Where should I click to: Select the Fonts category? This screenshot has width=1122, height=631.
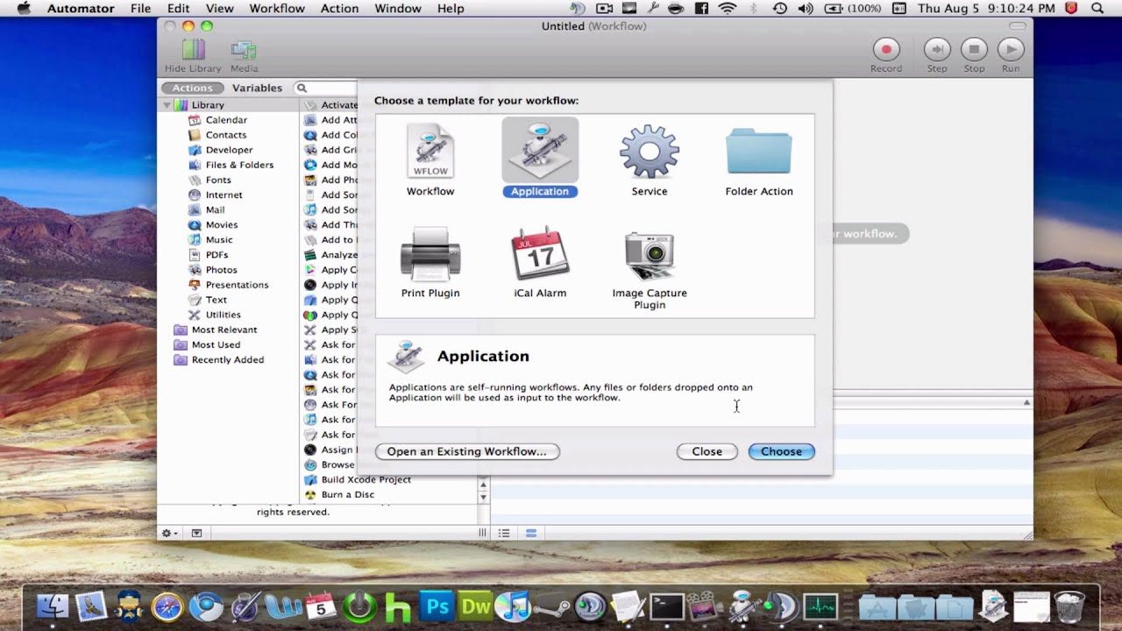pos(218,180)
